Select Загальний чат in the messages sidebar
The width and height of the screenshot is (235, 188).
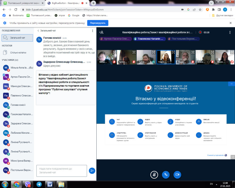pyautogui.click(x=17, y=38)
